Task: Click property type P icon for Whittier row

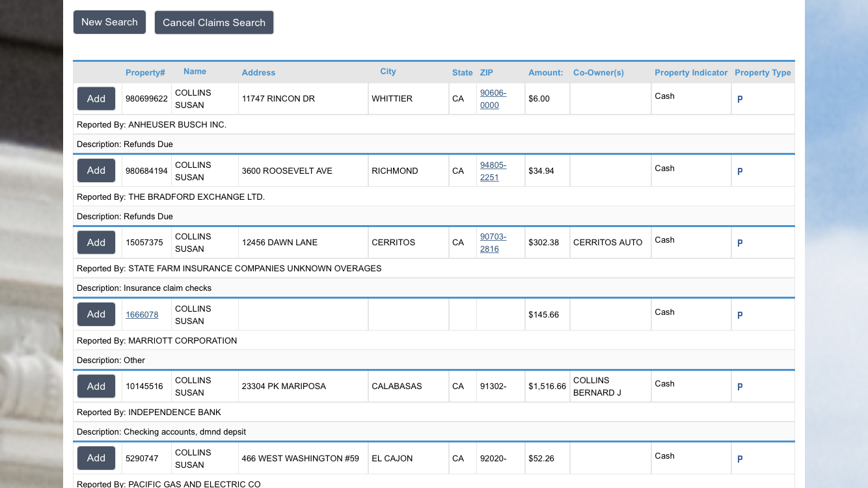Action: point(740,100)
